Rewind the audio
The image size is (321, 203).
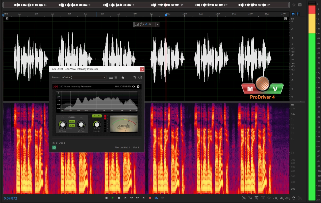(x=131, y=198)
